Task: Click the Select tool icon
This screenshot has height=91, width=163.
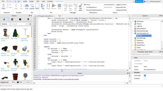Action: click(37, 6)
